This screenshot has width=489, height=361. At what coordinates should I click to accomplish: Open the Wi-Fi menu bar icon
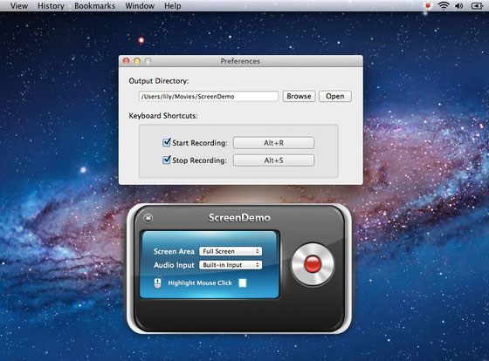coord(444,5)
